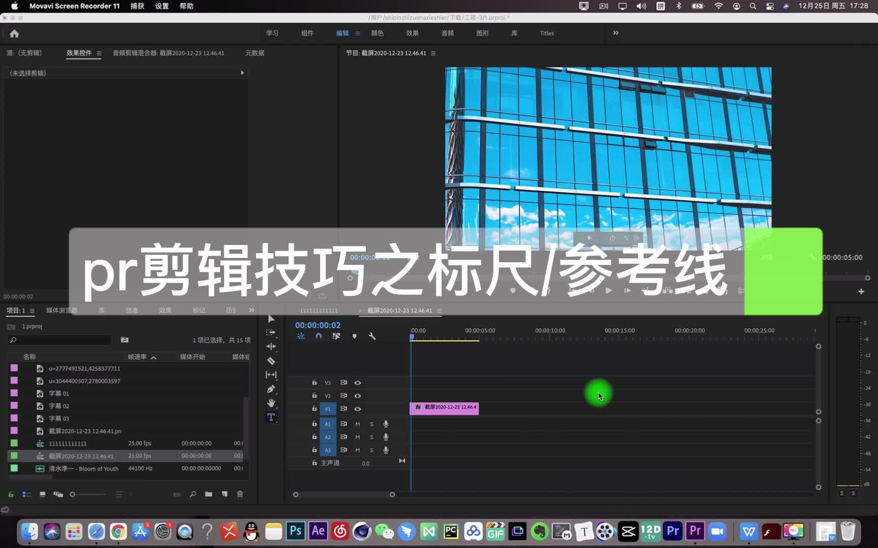Select the Ripple Edit tool
Image resolution: width=878 pixels, height=548 pixels.
click(271, 346)
